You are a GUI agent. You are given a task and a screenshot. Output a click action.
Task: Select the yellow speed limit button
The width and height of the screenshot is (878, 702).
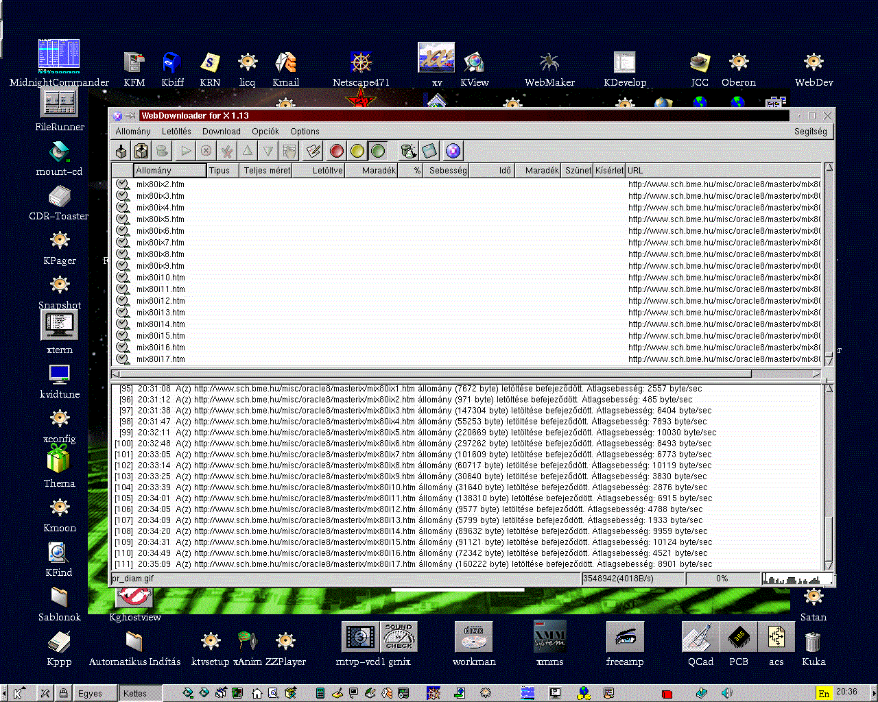click(357, 151)
